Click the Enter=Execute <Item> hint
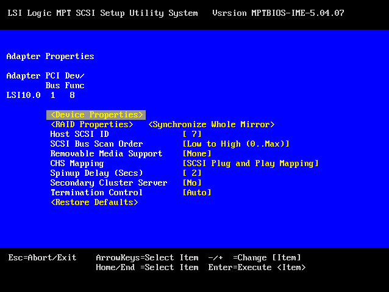 click(257, 268)
